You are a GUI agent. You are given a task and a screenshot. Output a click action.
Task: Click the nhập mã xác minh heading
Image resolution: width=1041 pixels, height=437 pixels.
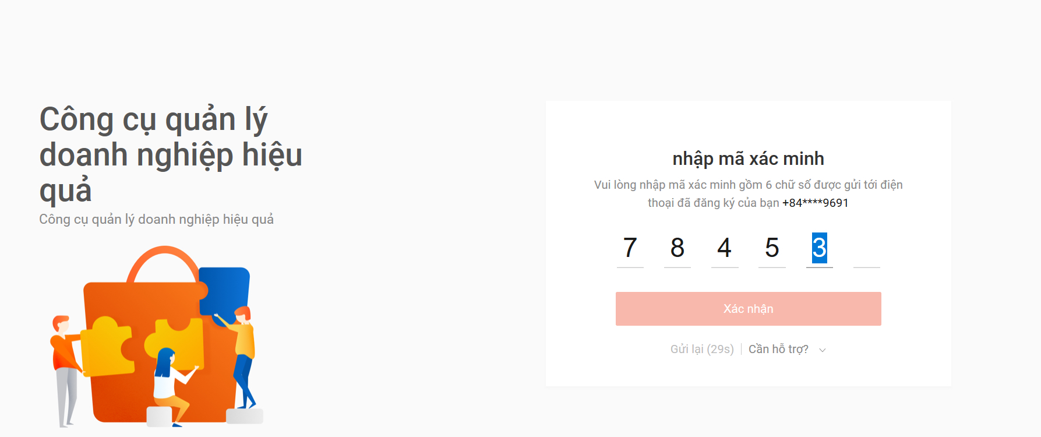[748, 158]
